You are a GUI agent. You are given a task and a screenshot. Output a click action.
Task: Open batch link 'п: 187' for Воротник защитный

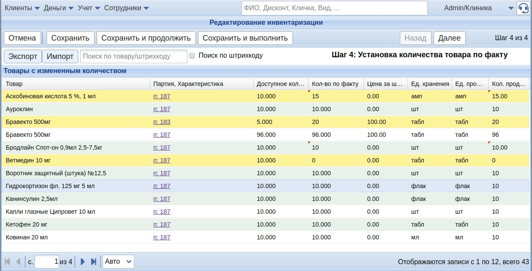(x=162, y=173)
